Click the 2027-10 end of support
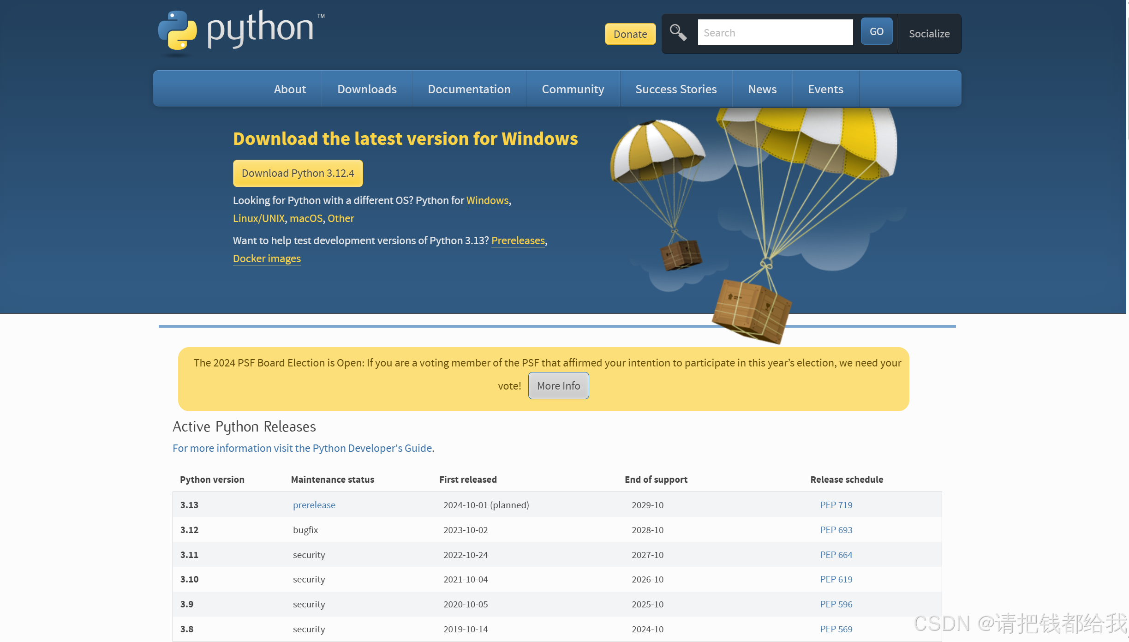The width and height of the screenshot is (1129, 642). coord(647,555)
